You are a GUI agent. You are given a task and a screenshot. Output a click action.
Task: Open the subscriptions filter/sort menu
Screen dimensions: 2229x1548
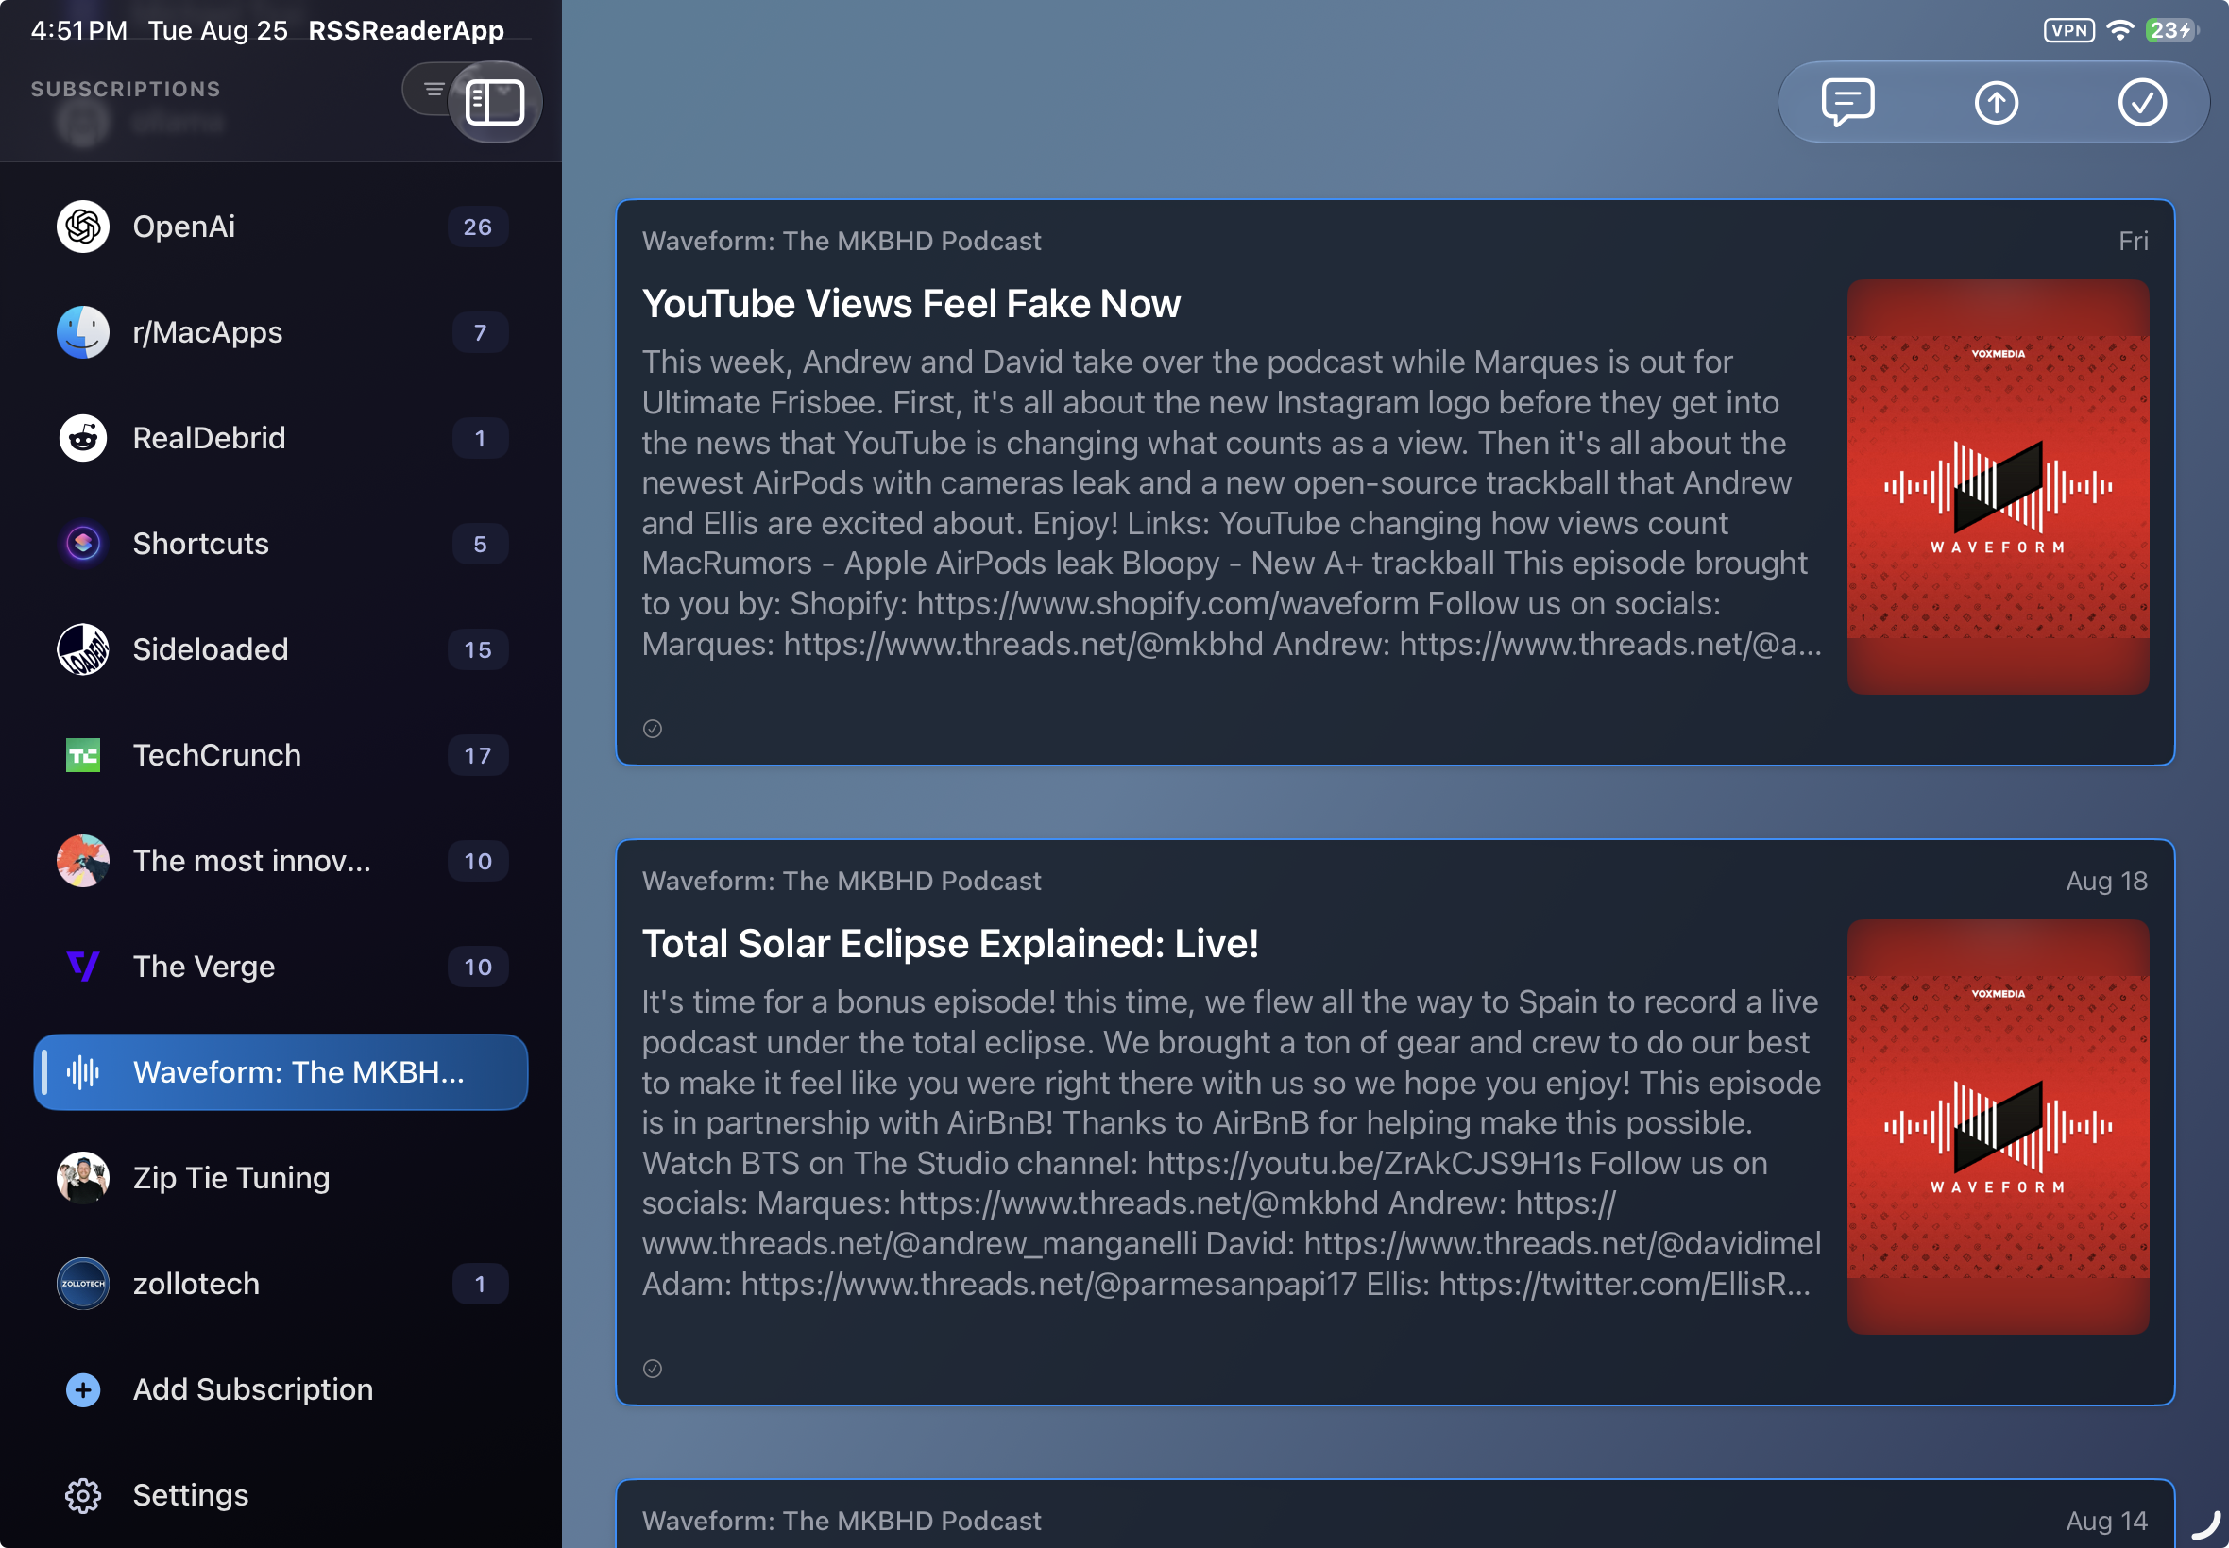433,90
